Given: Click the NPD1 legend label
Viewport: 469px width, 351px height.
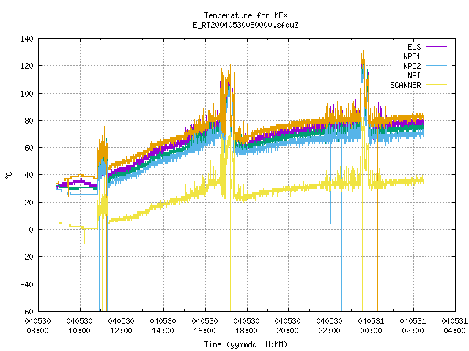Looking at the screenshot, I should click(x=412, y=56).
